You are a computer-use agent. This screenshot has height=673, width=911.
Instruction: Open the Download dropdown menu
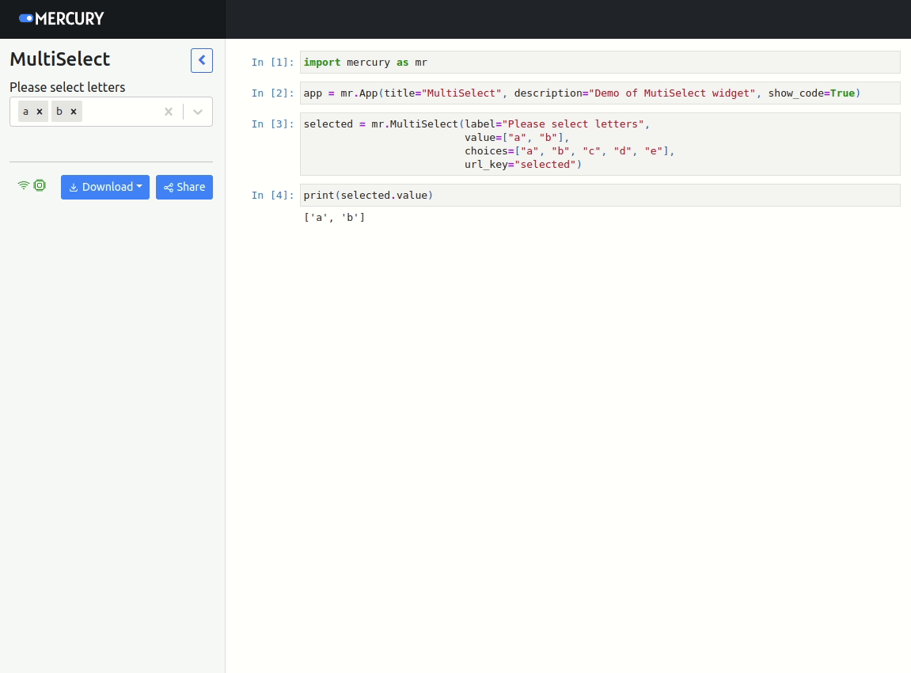[105, 187]
